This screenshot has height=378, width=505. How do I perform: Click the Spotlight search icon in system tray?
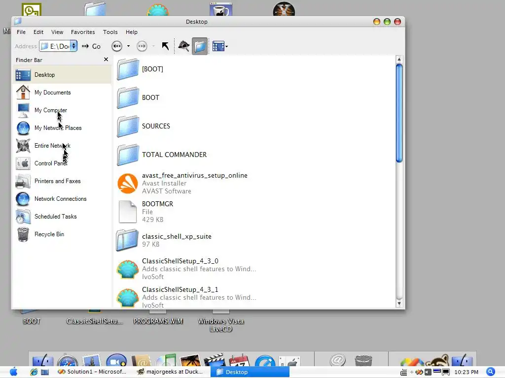490,372
